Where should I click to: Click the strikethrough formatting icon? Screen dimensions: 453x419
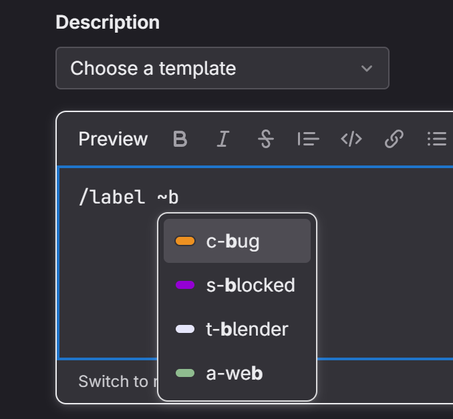tap(265, 139)
